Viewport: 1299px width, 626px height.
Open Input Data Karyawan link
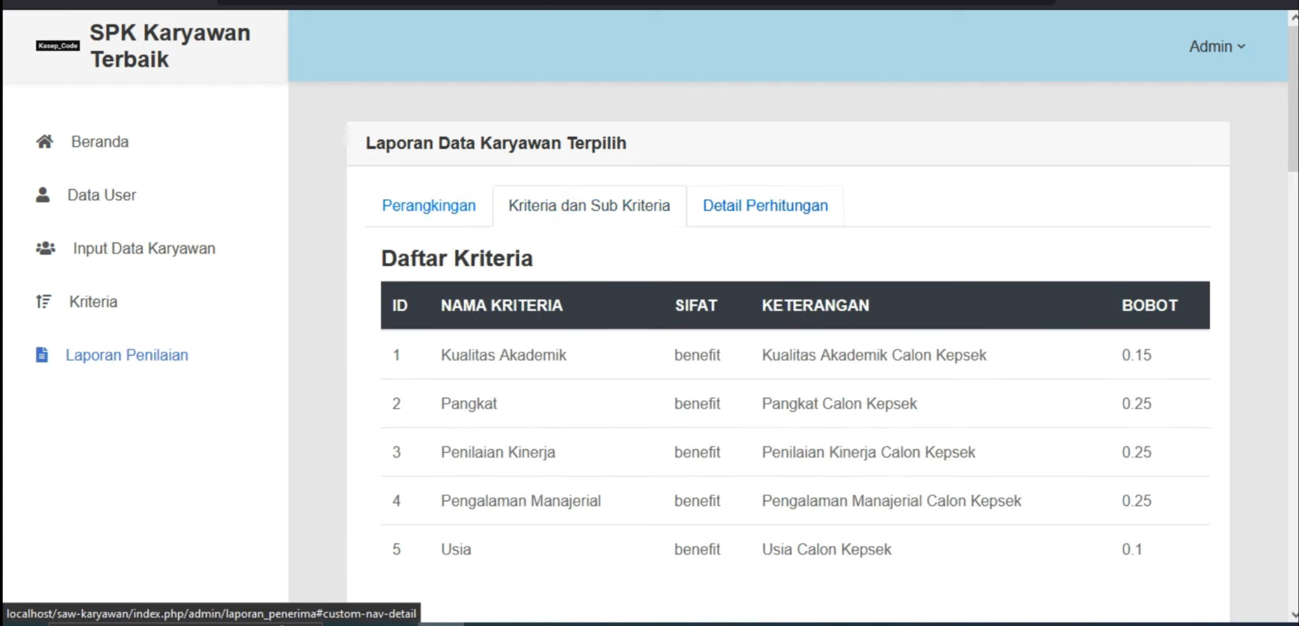(144, 248)
